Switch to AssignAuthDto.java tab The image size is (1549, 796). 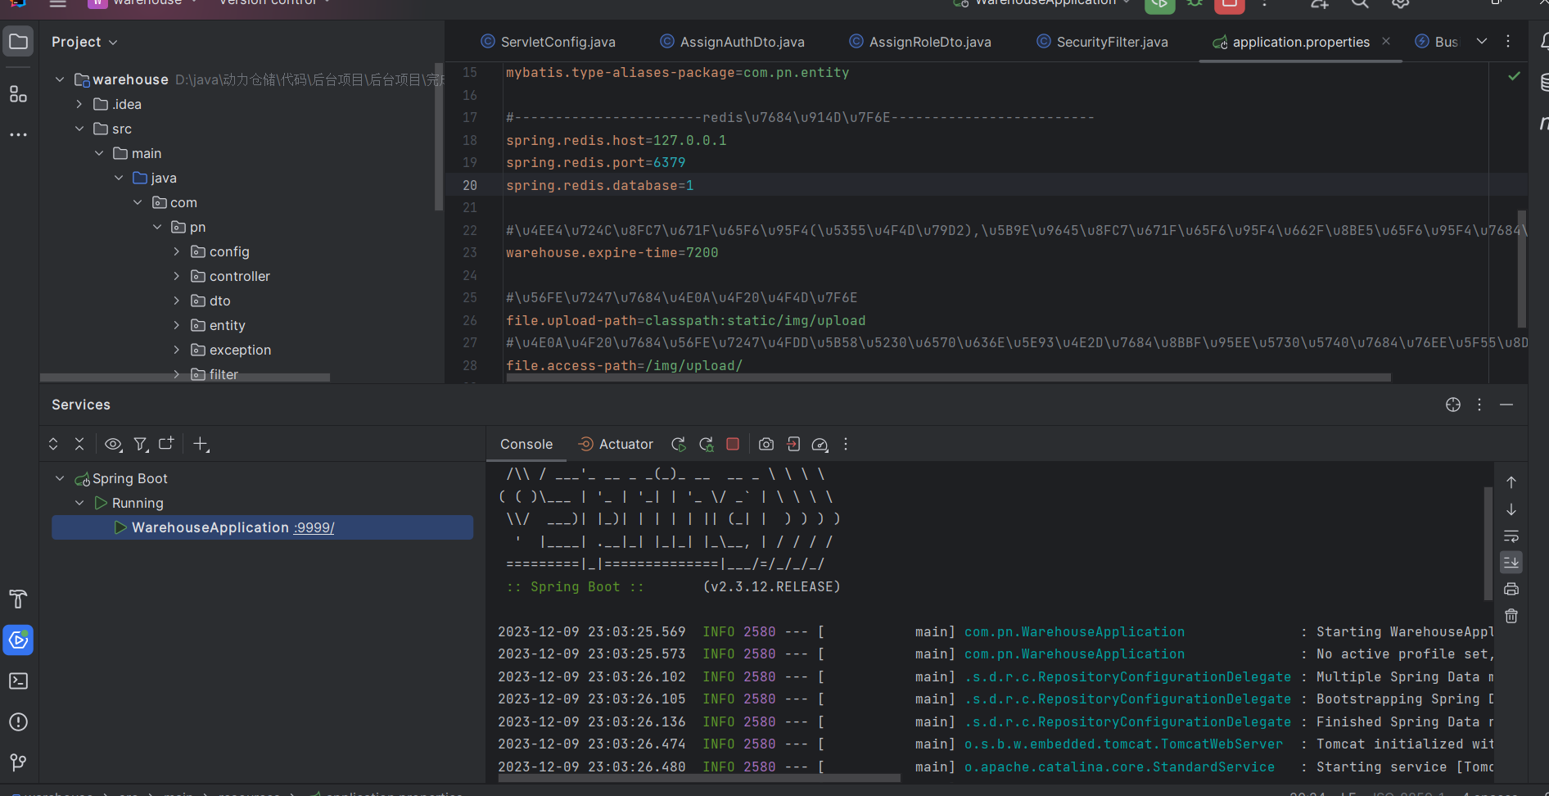click(733, 42)
